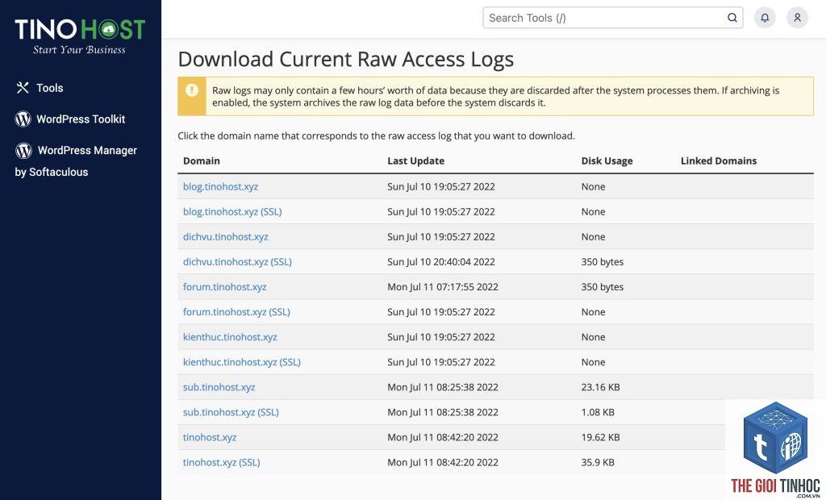This screenshot has height=500, width=826.
Task: Select the '19.62 KB' disk usage value
Action: [600, 437]
